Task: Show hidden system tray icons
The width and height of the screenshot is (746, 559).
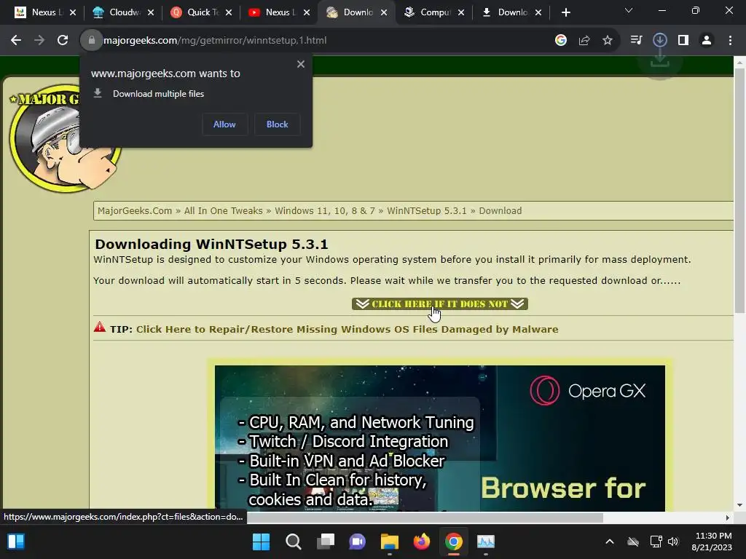Action: (610, 542)
